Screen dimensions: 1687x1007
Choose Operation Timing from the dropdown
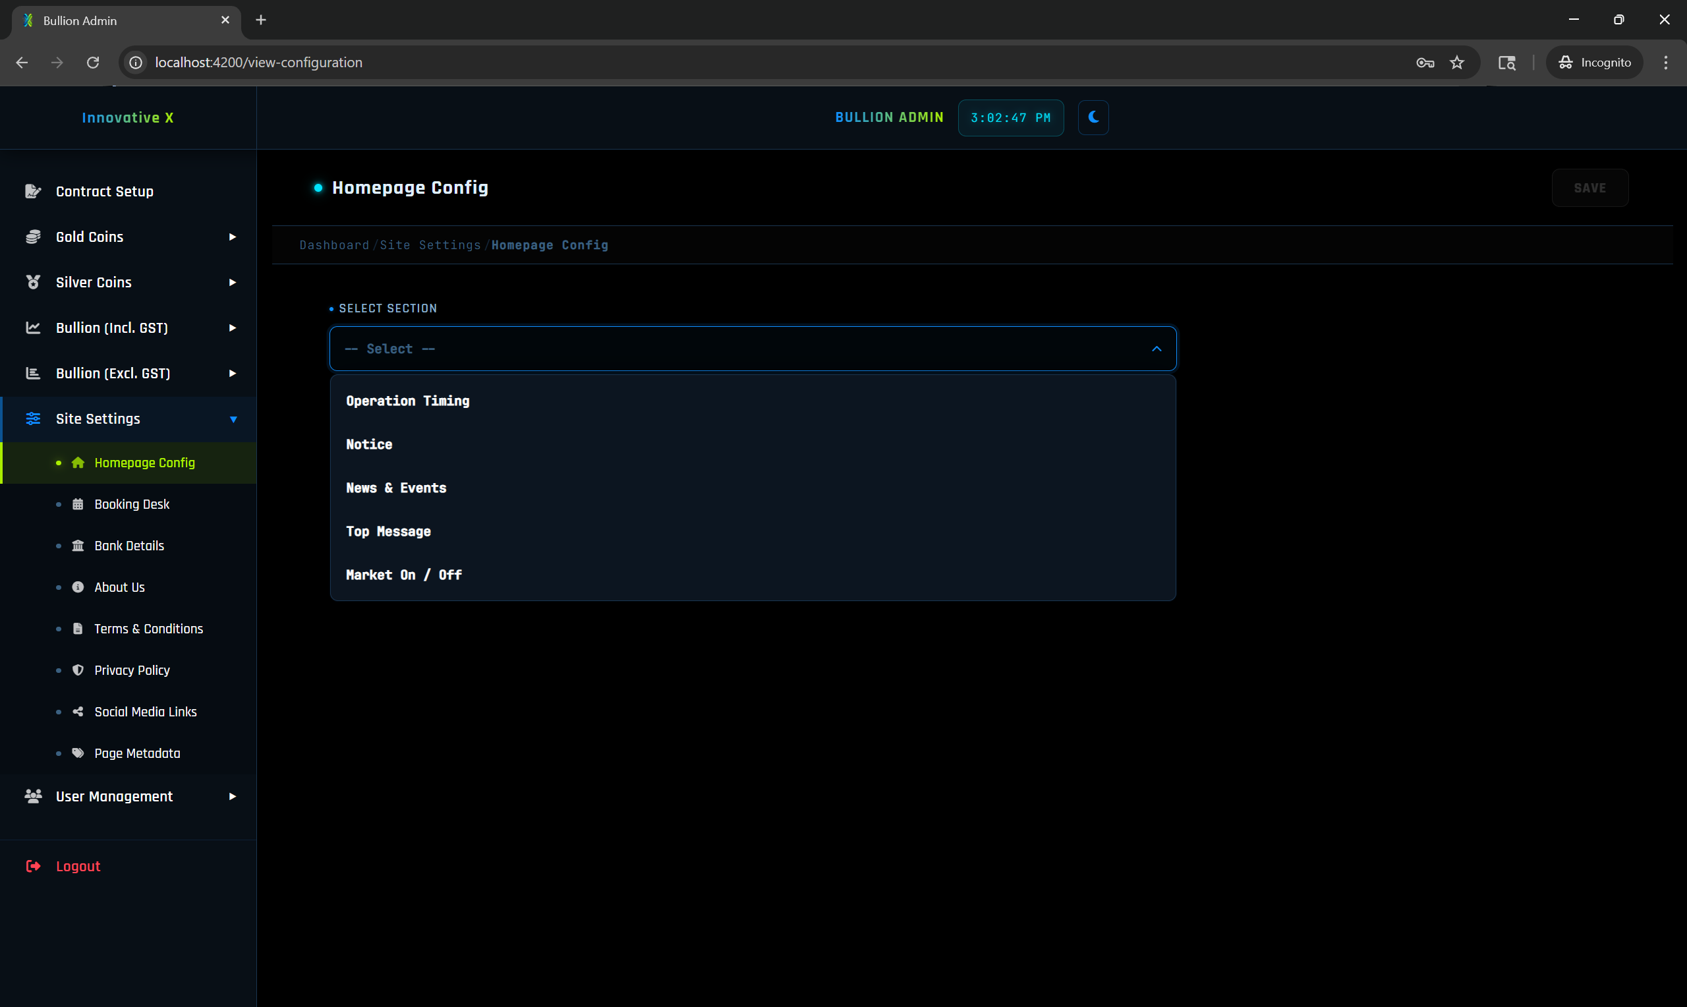point(753,401)
